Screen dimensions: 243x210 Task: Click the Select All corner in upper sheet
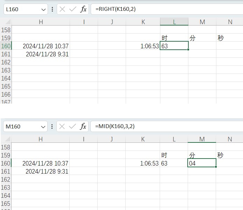click(x=8, y=22)
